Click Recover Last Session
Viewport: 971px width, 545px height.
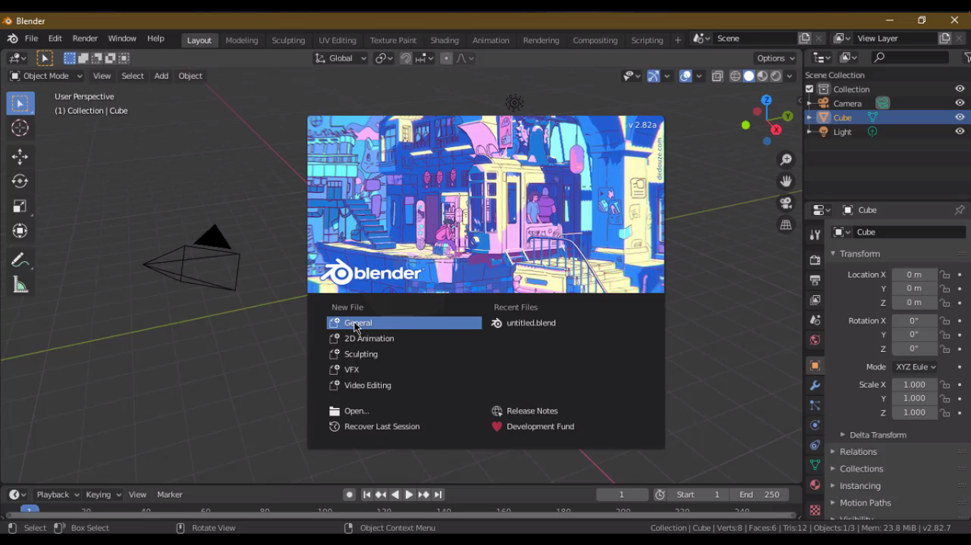pyautogui.click(x=382, y=426)
